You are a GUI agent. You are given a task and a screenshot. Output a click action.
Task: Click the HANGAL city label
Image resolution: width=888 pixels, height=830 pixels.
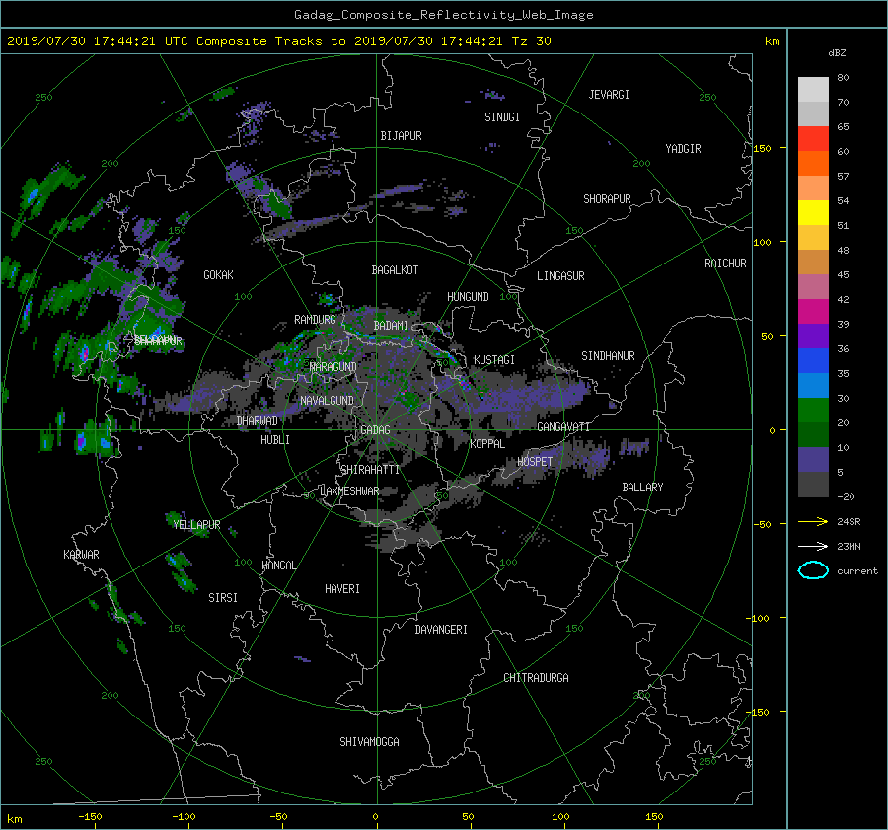pos(279,566)
